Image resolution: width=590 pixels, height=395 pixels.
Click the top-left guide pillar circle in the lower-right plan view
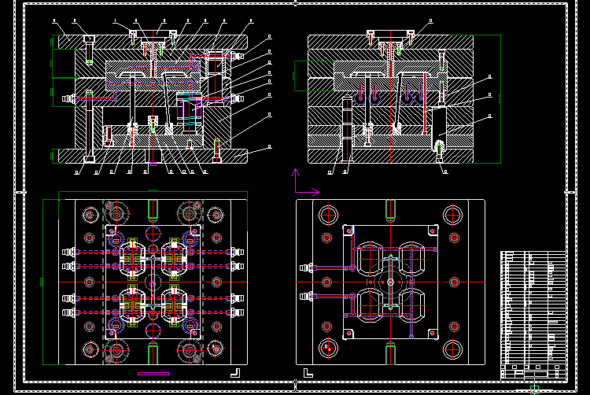click(x=328, y=215)
